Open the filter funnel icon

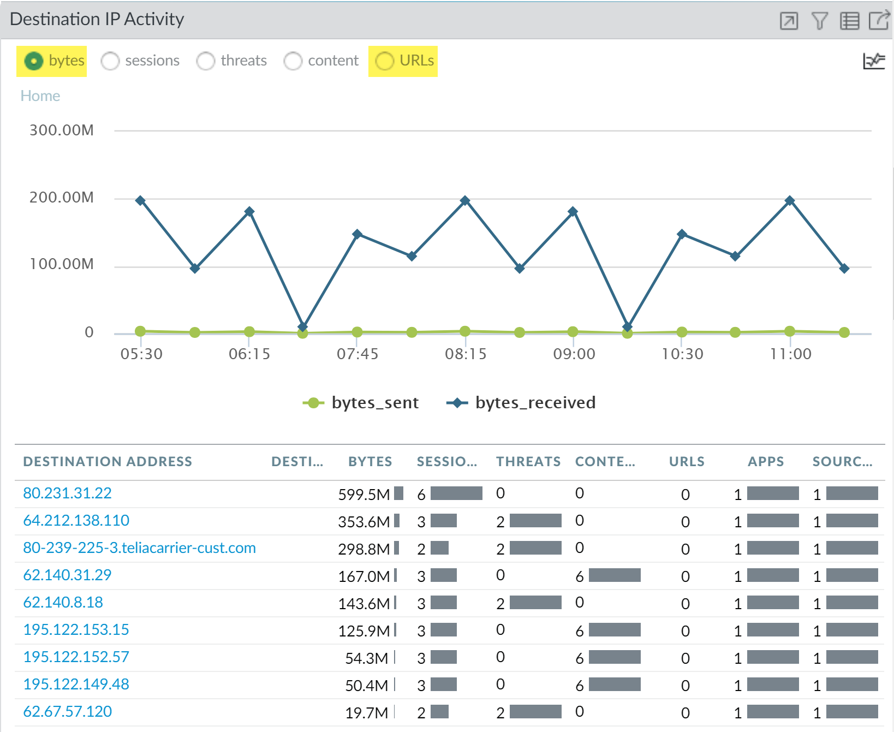pyautogui.click(x=819, y=21)
